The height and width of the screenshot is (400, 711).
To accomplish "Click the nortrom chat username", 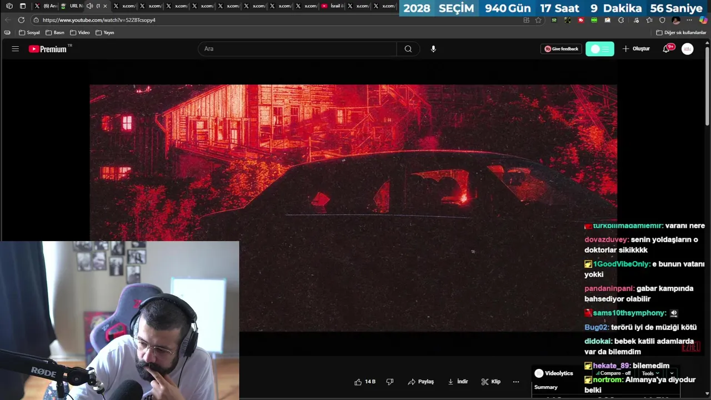I will (x=608, y=379).
